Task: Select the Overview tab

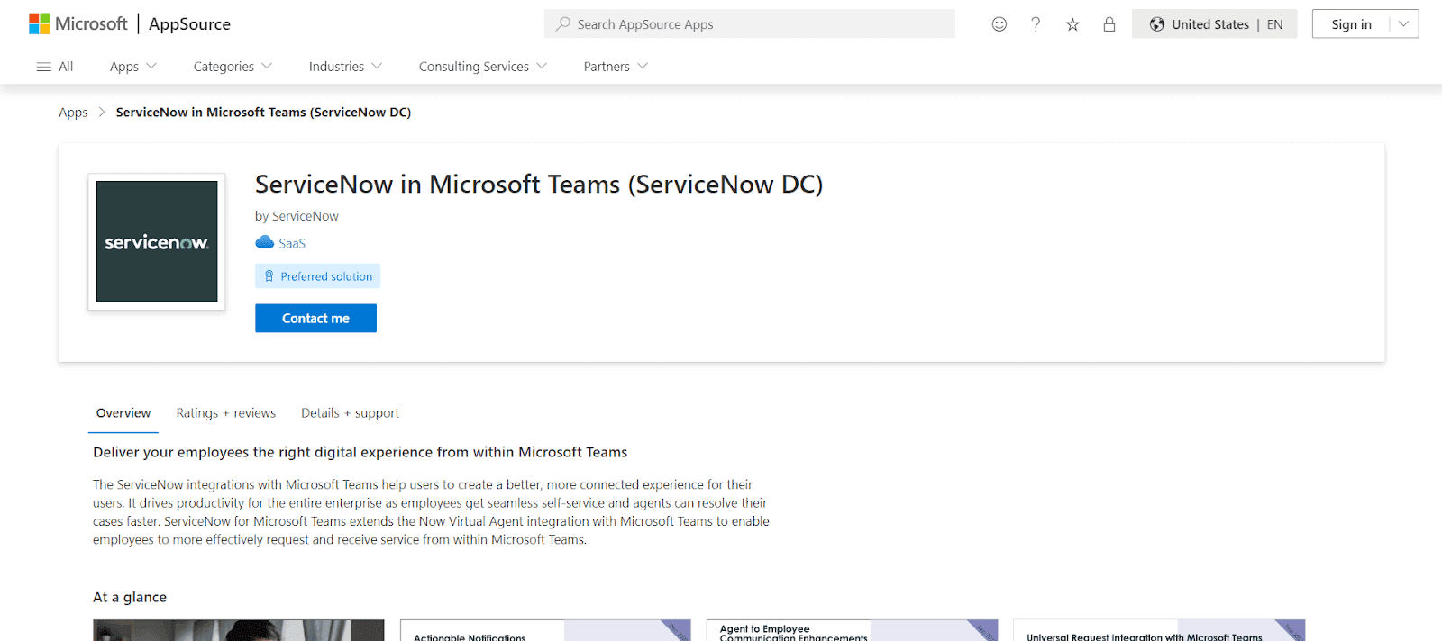Action: [123, 413]
